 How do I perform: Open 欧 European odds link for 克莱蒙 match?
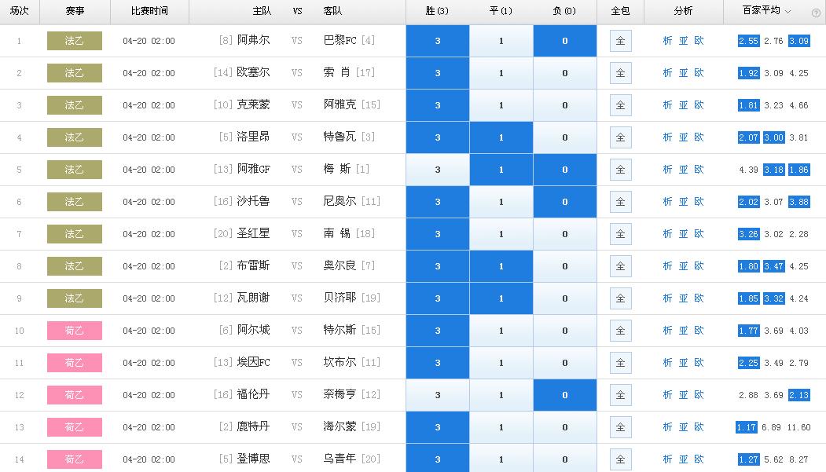(x=699, y=104)
